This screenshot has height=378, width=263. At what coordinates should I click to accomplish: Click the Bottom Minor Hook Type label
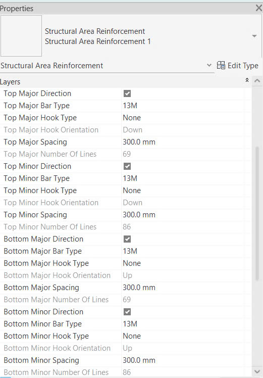[x=46, y=336]
